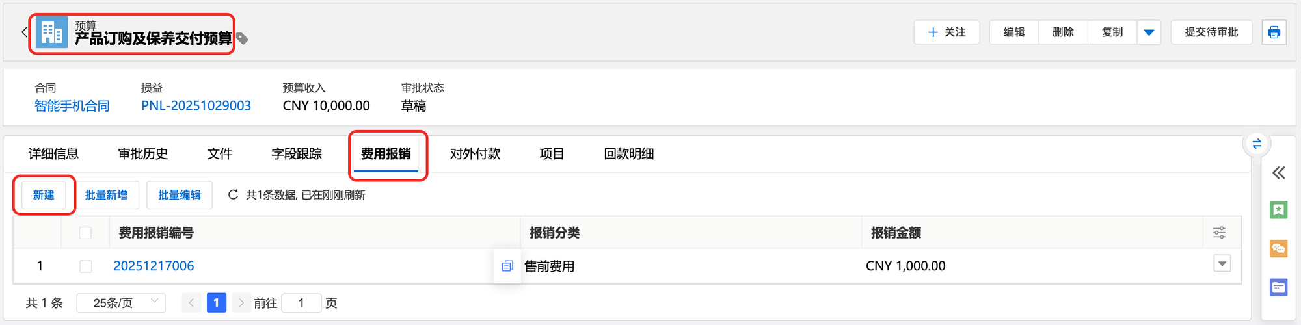Toggle the select-all checkbox in the table header
Screen dimensions: 1301x325
point(85,233)
